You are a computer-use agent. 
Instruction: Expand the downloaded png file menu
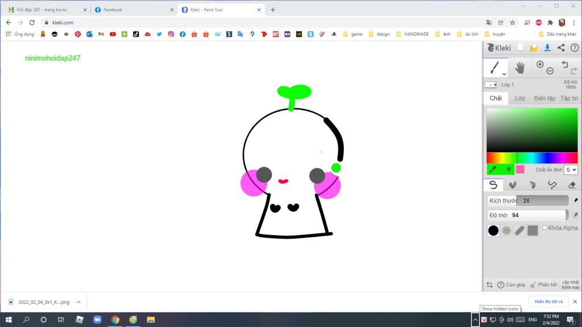pyautogui.click(x=78, y=302)
